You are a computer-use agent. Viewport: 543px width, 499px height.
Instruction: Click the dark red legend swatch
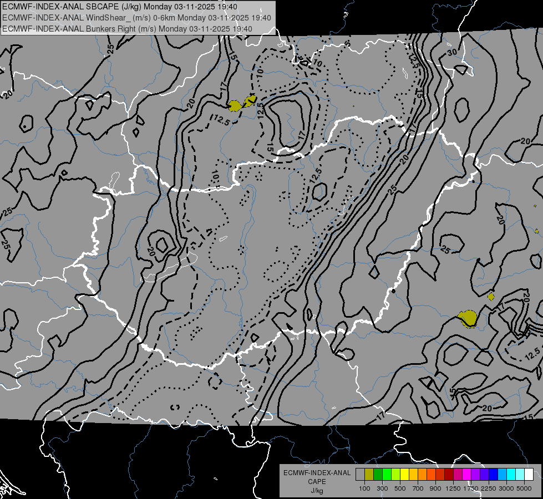pos(449,474)
